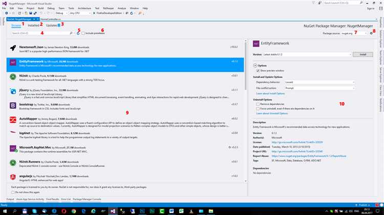
Task: Click the refresh packages icon beside search
Action: [78, 33]
